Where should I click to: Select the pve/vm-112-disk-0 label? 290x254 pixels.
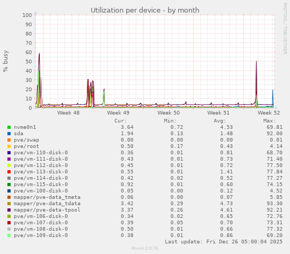pyautogui.click(x=41, y=165)
